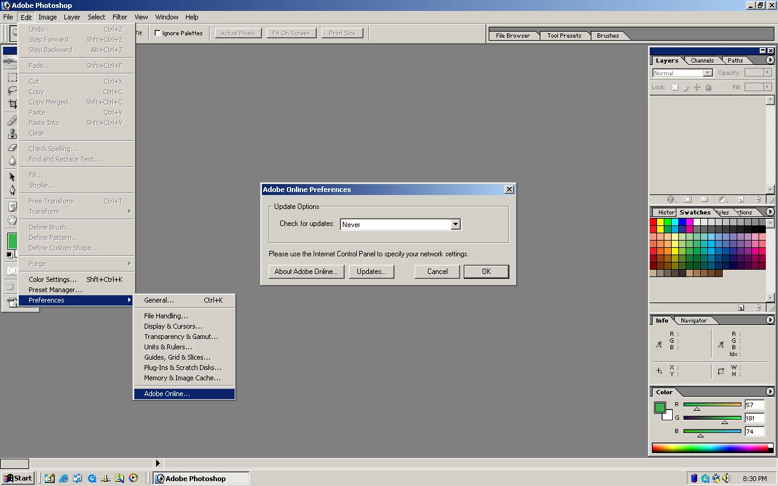
Task: Open the Fill slider arrow in Layers panel
Action: click(768, 87)
